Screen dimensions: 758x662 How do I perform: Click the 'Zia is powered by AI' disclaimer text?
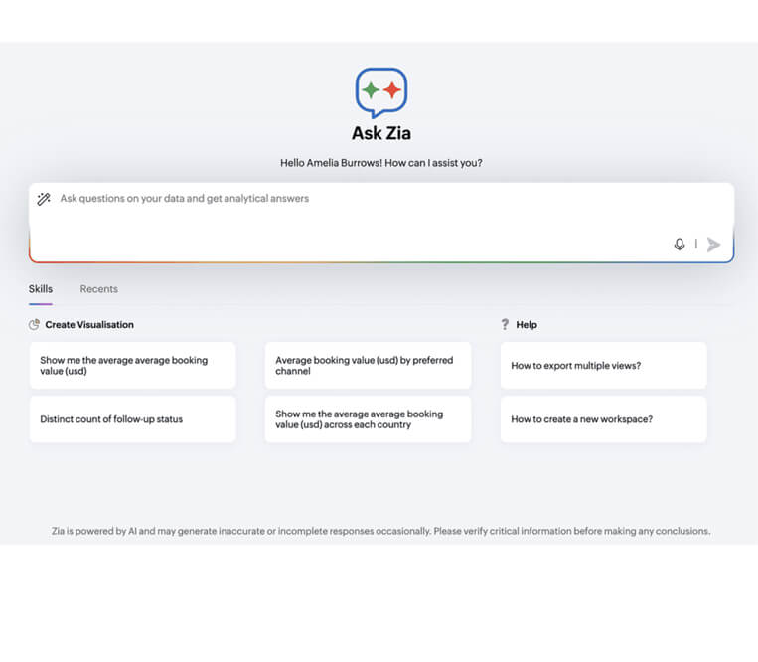(x=380, y=531)
